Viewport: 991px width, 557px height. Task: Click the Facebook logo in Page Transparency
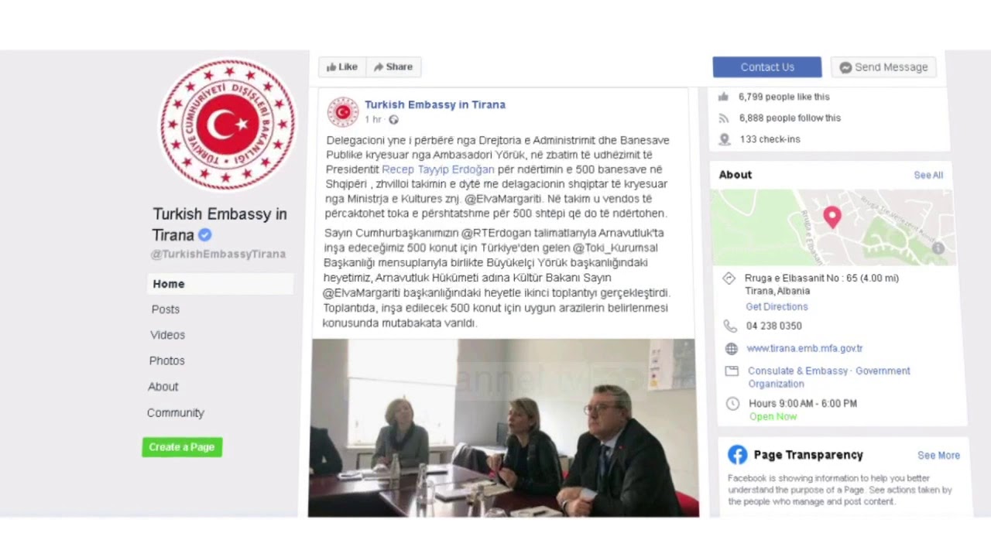[737, 455]
